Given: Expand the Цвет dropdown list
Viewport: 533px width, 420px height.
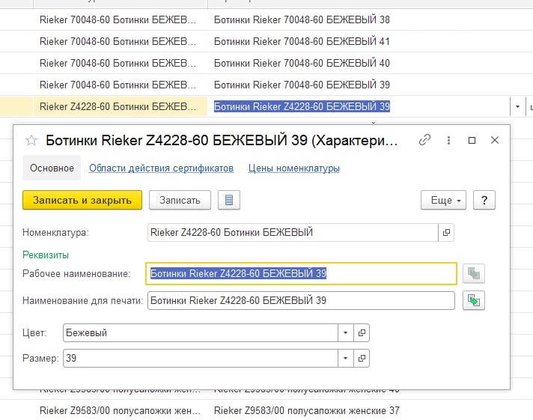Looking at the screenshot, I should [x=346, y=332].
